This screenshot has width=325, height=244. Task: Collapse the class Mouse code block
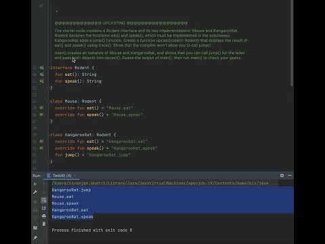click(x=50, y=101)
